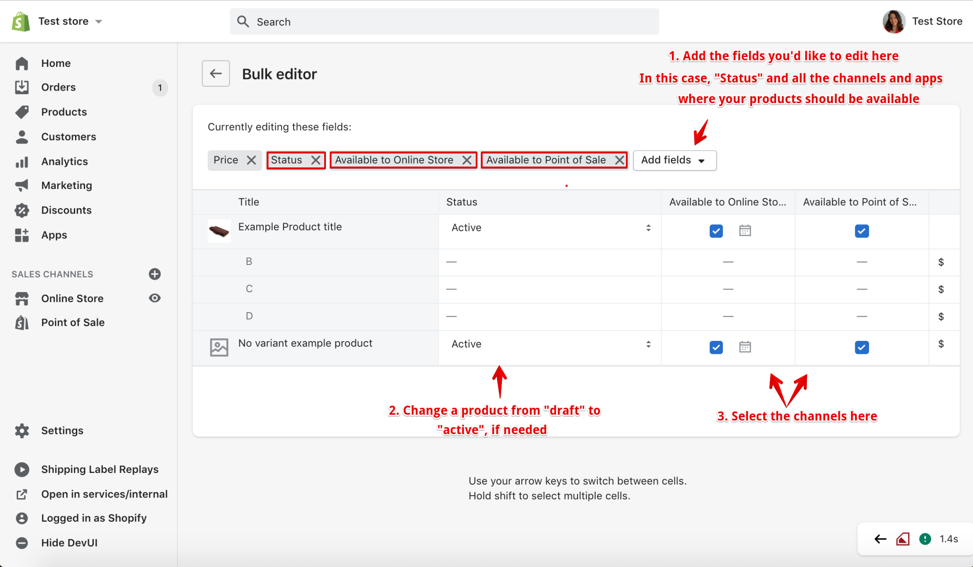Uncheck Point of Sale for Example Product title
973x567 pixels.
point(862,231)
